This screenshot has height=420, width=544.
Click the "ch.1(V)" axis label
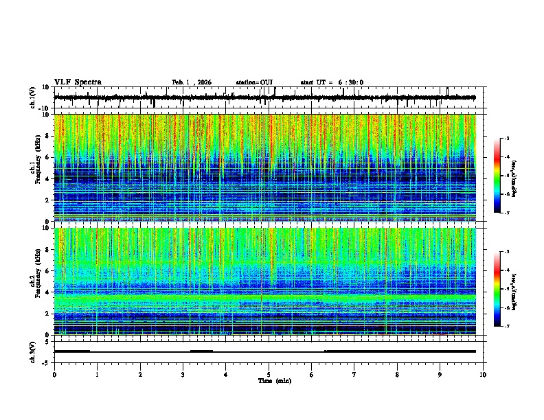(x=33, y=97)
